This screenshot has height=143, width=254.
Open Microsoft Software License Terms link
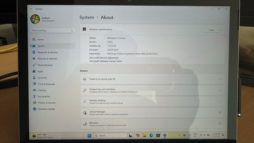click(106, 61)
